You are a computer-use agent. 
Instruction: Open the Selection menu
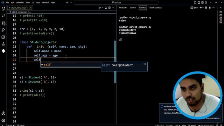pyautogui.click(x=20, y=2)
